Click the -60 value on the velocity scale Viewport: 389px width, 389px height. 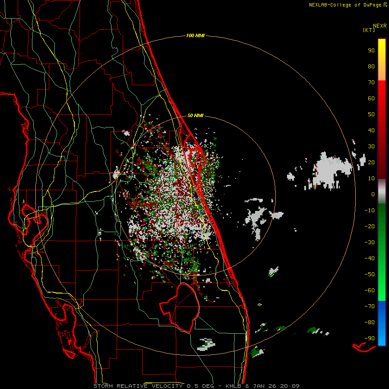[370, 290]
